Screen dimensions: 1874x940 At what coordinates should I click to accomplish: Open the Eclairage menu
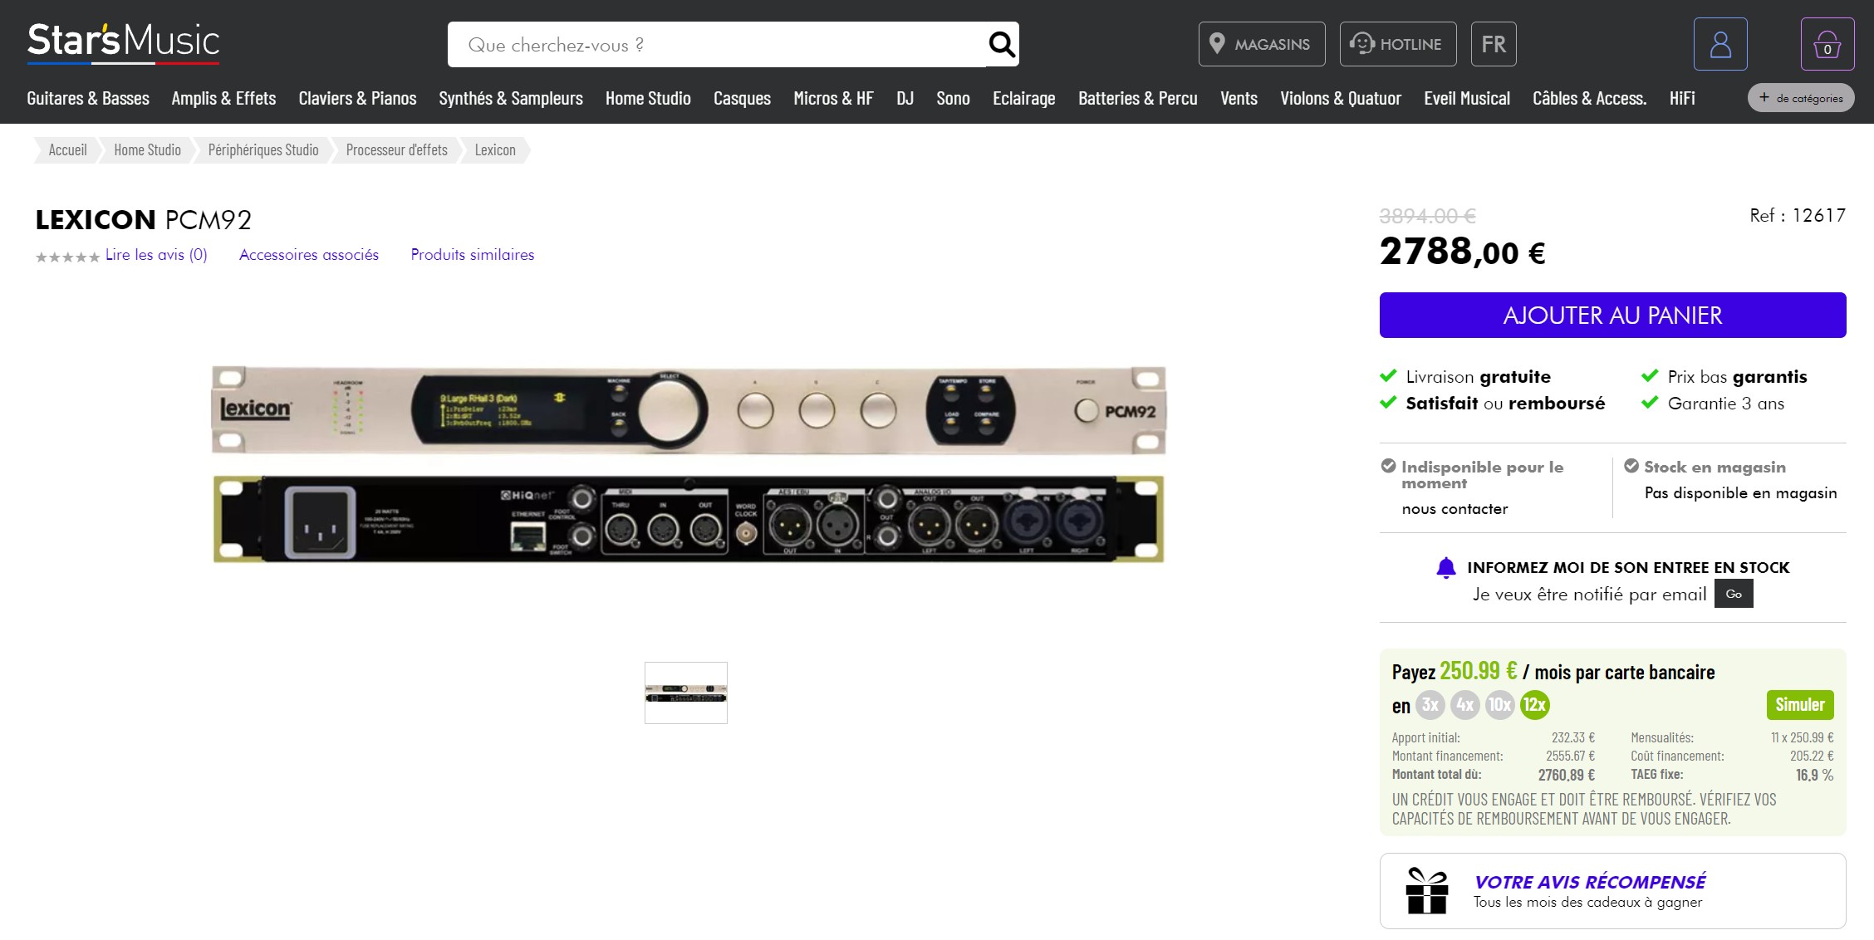tap(1023, 99)
